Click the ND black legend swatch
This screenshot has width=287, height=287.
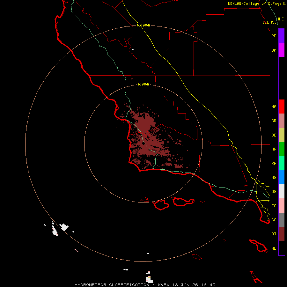282,248
